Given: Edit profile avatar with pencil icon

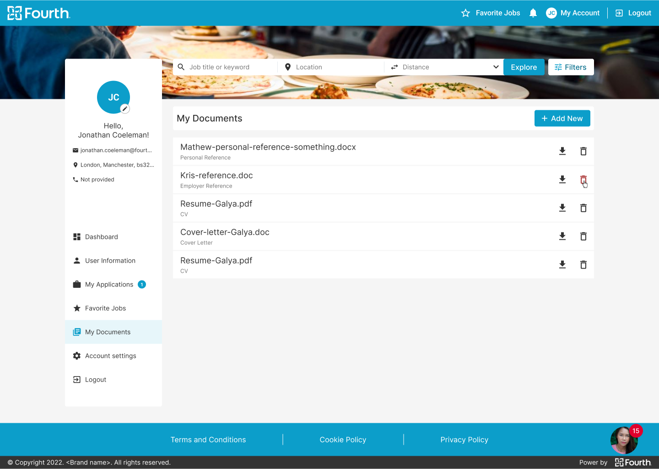Looking at the screenshot, I should (x=125, y=108).
